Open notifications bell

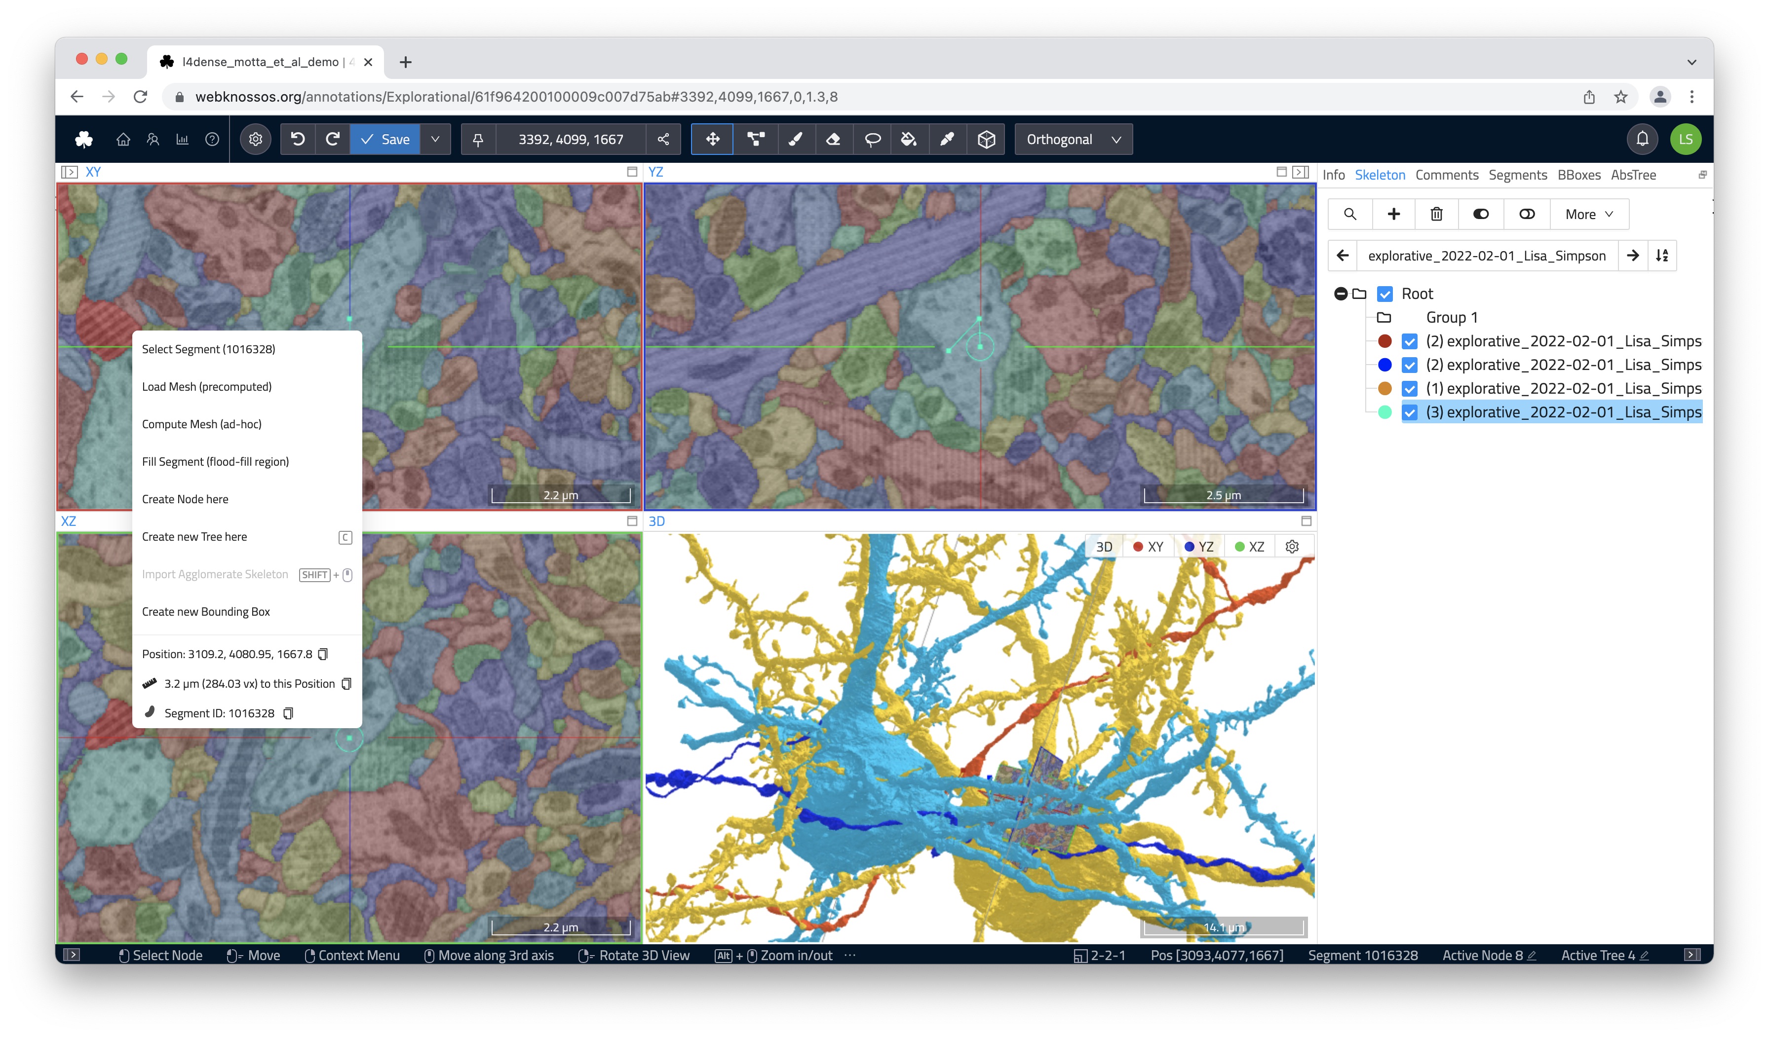[1642, 139]
